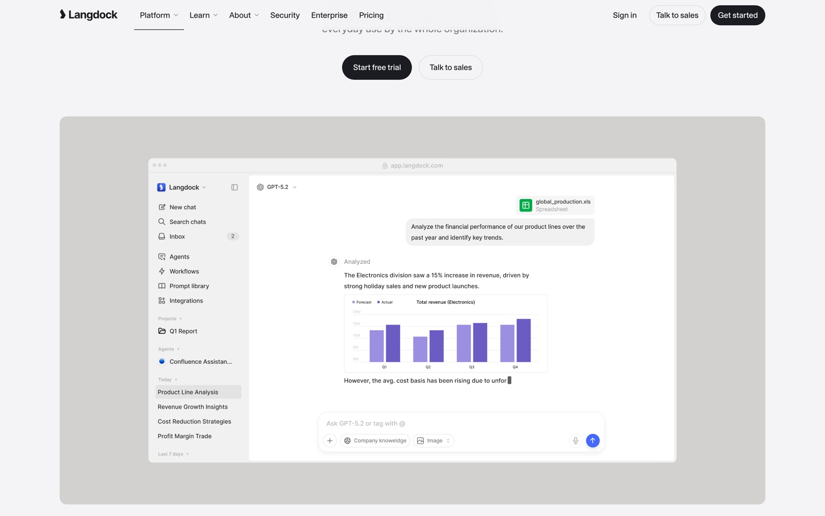The height and width of the screenshot is (516, 825).
Task: Open the About dropdown menu
Action: pos(244,15)
